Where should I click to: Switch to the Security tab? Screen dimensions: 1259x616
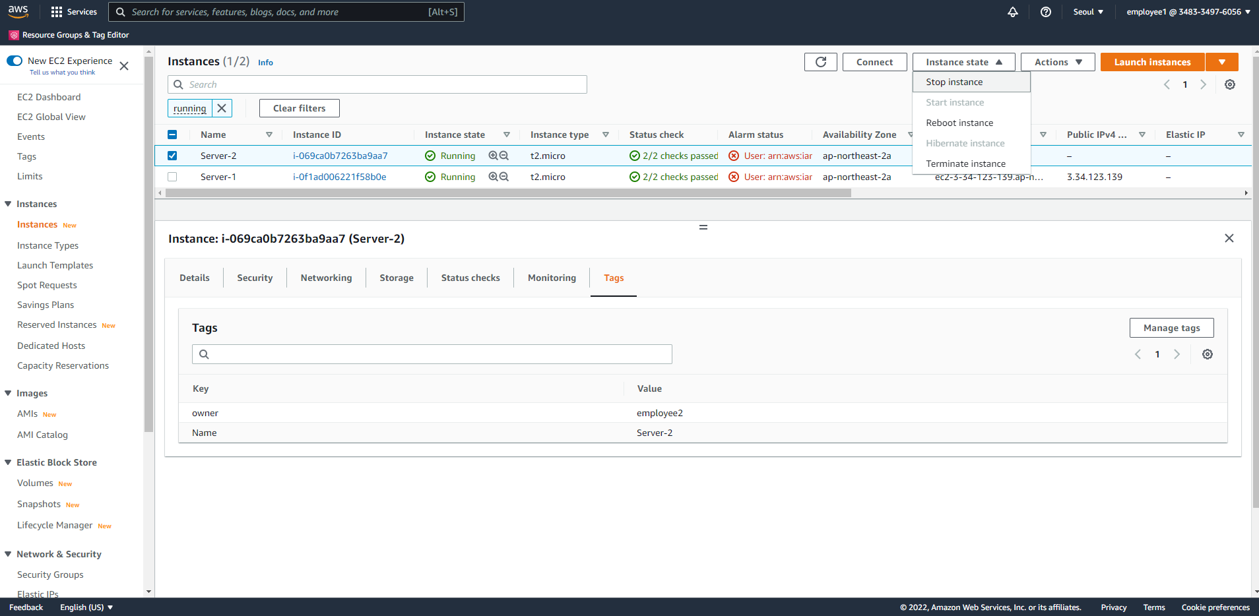255,278
